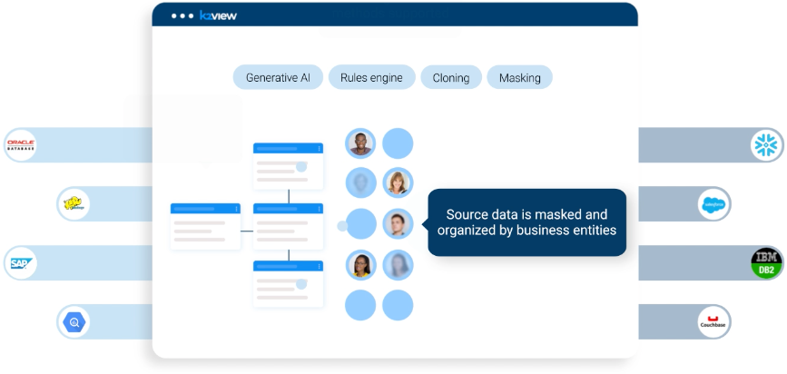The width and height of the screenshot is (787, 374).
Task: Open the three-dot menu on the top table card
Action: click(x=319, y=148)
